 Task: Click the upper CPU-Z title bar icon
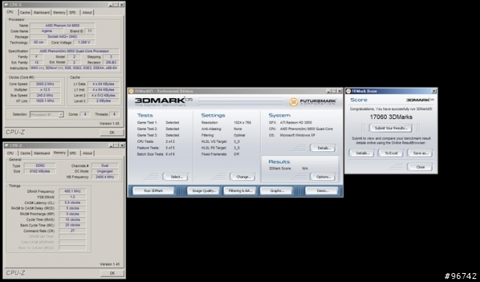6,4
